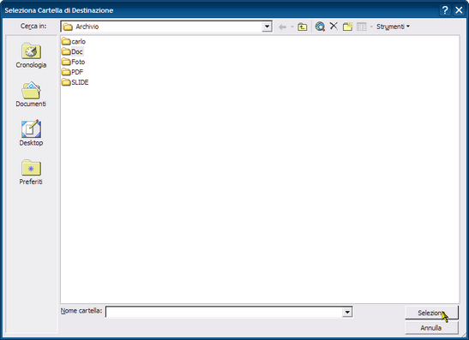
Task: Click the Search the Web icon
Action: point(320,27)
